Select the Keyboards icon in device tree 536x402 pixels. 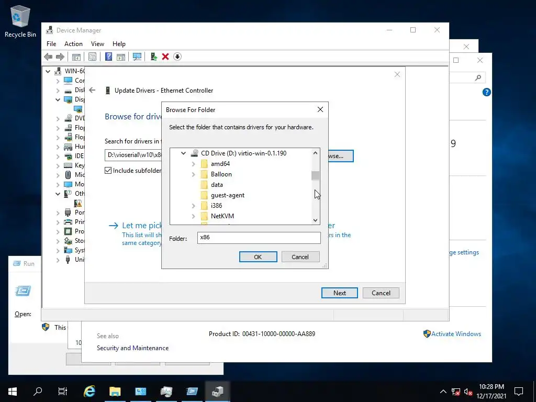pyautogui.click(x=68, y=165)
